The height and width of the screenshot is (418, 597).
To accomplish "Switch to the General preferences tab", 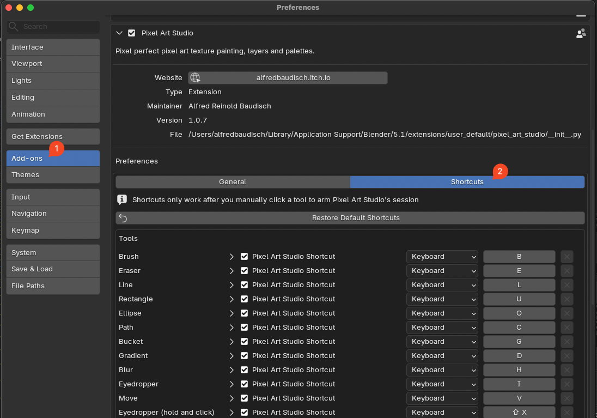I will click(x=233, y=182).
